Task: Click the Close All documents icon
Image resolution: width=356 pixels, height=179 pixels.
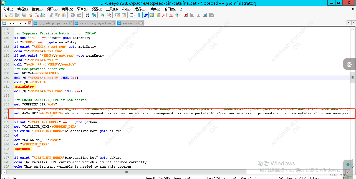Action: [x=36, y=15]
